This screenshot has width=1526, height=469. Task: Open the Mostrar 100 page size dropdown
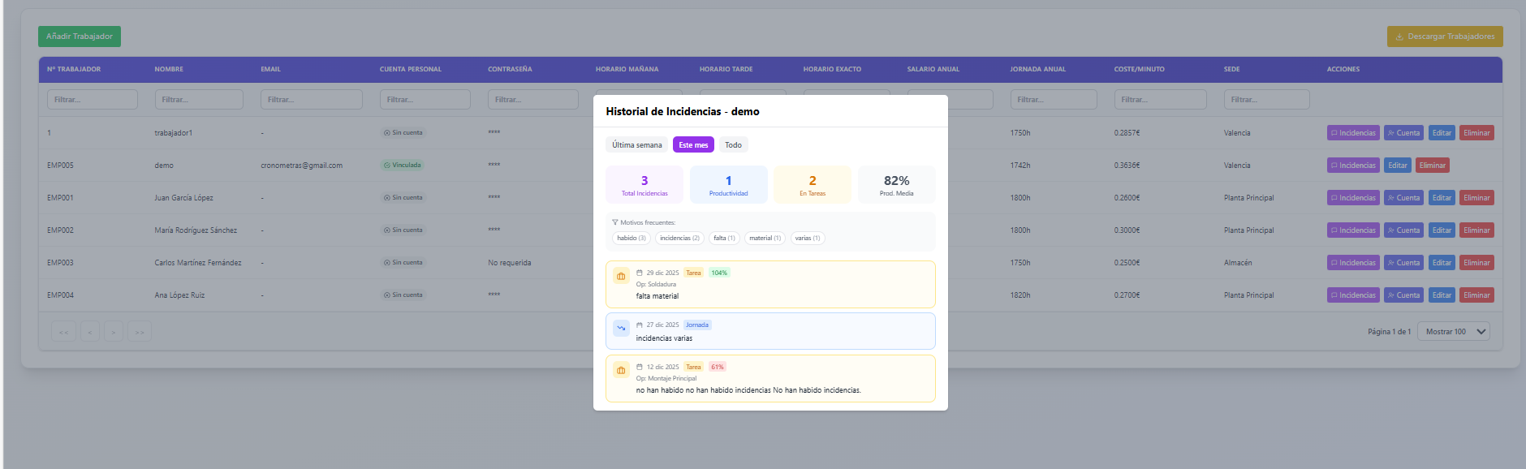coord(1453,332)
